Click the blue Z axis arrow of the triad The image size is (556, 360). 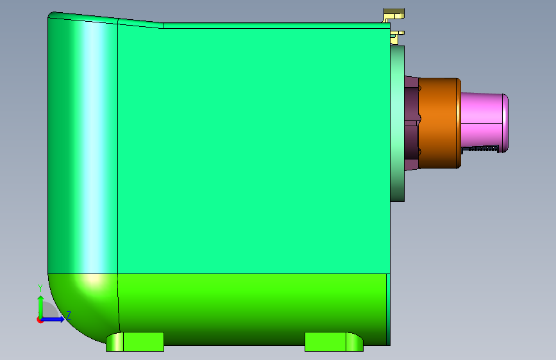coord(54,319)
